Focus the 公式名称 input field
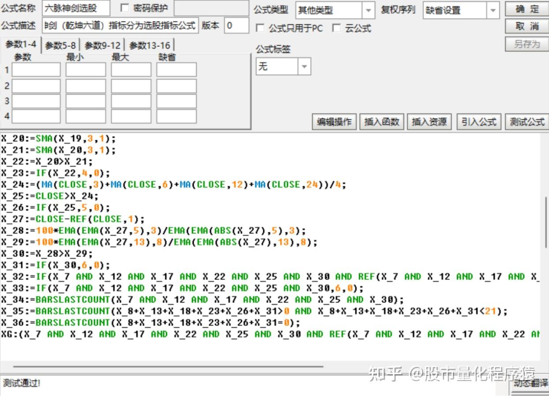 [76, 8]
